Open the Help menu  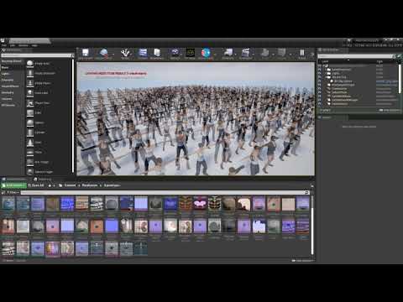click(34, 45)
